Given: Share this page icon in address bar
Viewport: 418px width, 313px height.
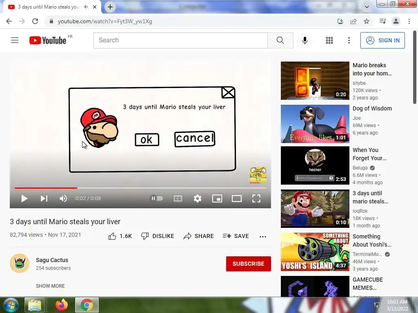Looking at the screenshot, I should point(354,21).
